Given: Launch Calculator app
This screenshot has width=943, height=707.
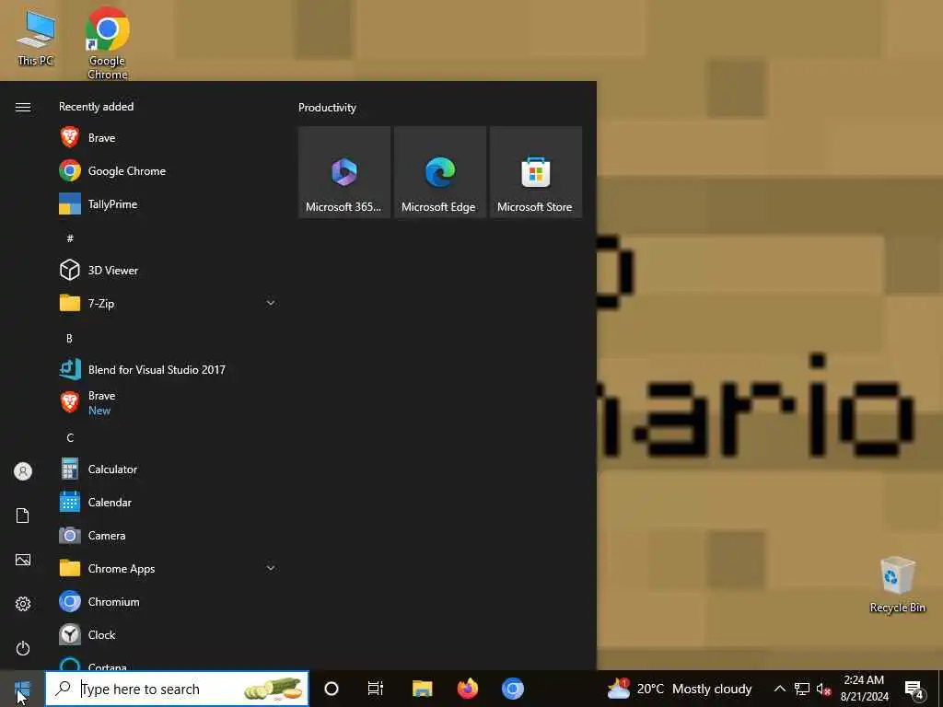Looking at the screenshot, I should pyautogui.click(x=169, y=469).
